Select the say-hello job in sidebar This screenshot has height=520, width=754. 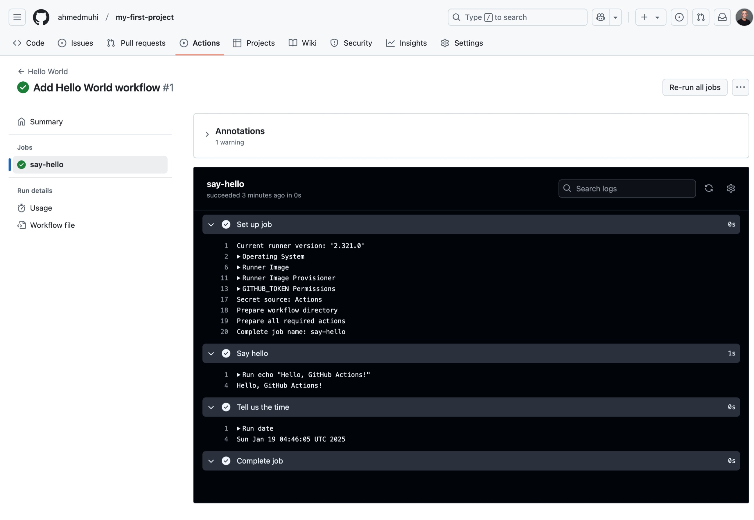tap(90, 164)
